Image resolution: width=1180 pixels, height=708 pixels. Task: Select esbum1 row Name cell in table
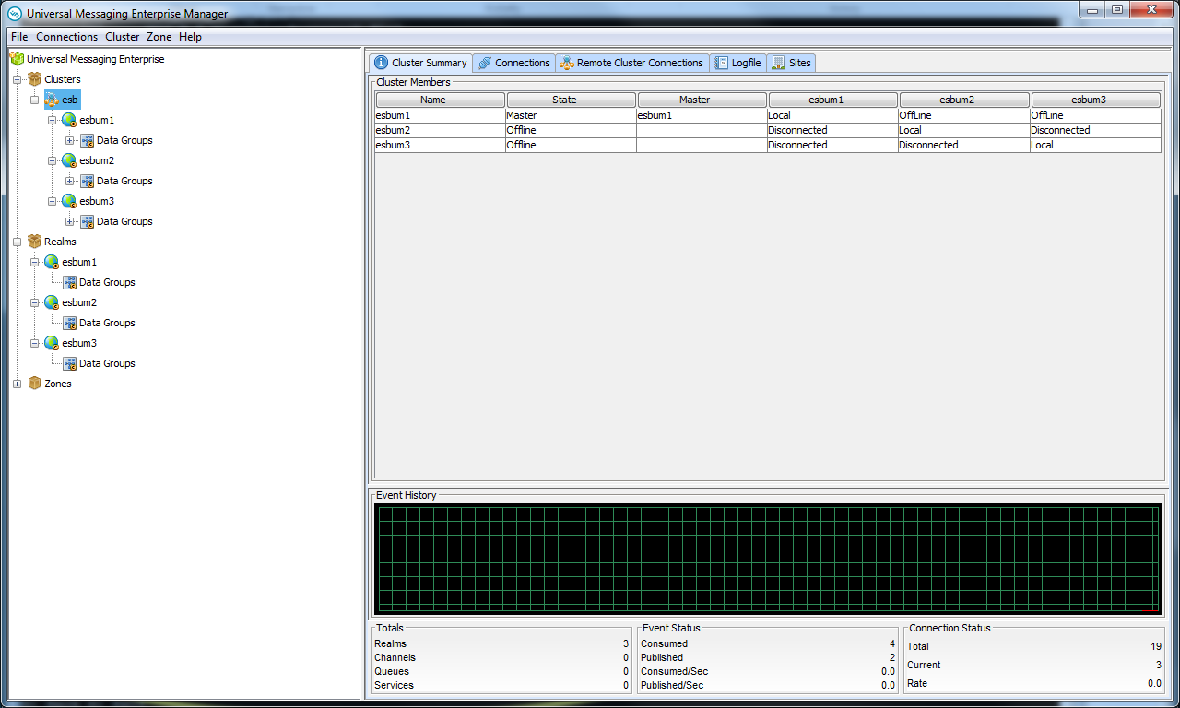(x=440, y=115)
